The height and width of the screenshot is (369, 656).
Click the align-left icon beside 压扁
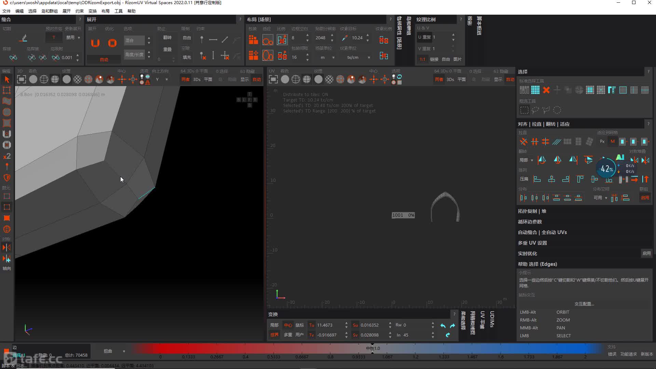tap(537, 179)
